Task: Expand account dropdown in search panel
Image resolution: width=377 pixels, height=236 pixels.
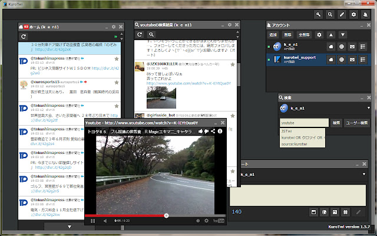Action: point(368,108)
